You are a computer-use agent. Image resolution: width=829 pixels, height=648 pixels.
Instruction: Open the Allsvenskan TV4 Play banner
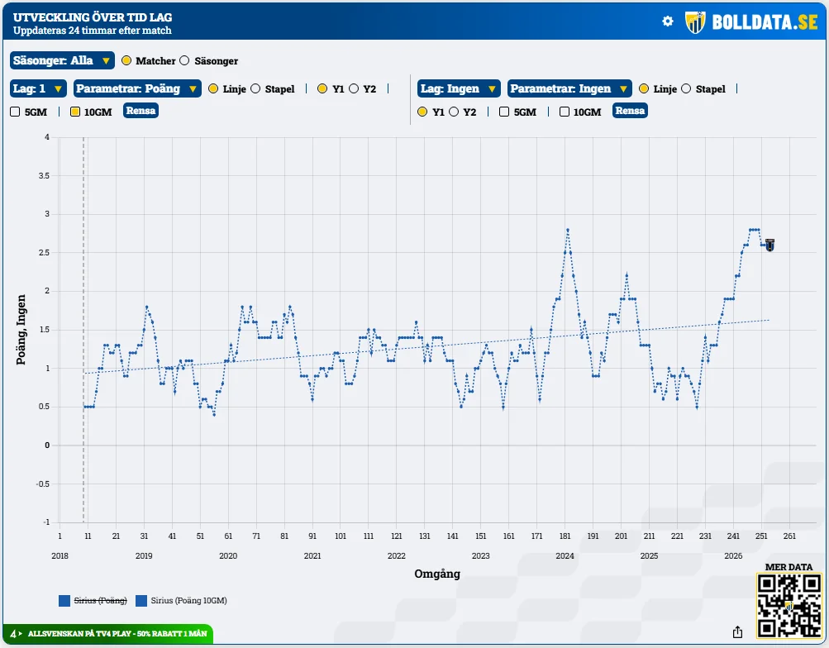point(108,633)
